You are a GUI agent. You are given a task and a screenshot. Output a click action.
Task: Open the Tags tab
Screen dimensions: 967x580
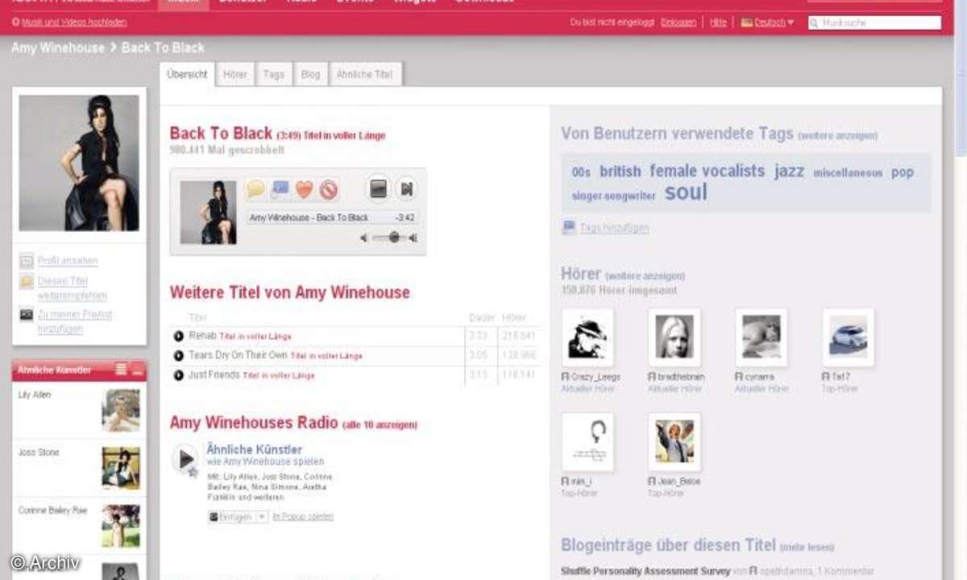point(274,74)
